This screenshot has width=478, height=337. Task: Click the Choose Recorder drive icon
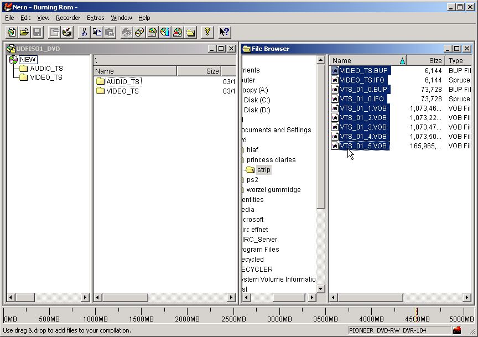click(x=152, y=32)
